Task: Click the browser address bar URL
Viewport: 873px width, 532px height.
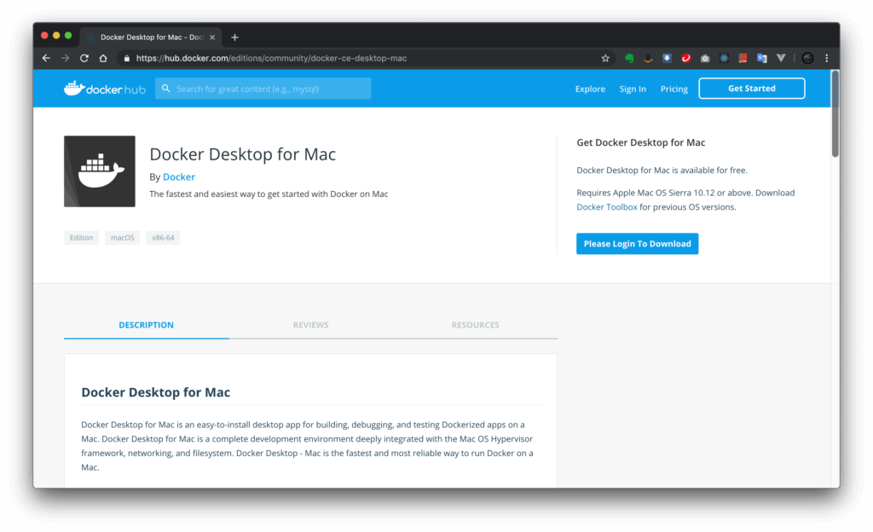Action: (x=271, y=58)
